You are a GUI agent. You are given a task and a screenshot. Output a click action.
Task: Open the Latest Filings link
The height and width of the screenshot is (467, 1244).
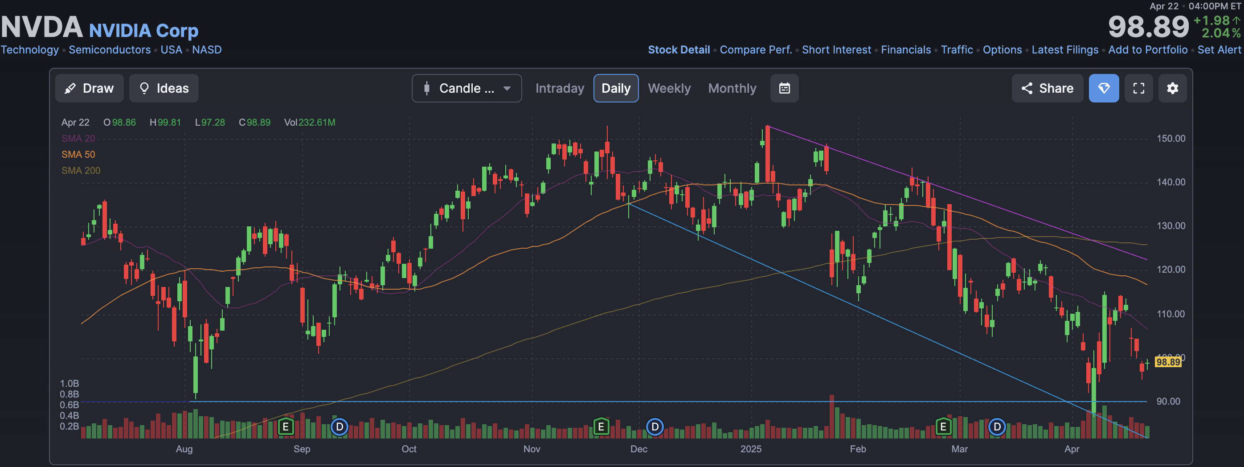(x=1065, y=50)
